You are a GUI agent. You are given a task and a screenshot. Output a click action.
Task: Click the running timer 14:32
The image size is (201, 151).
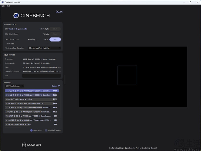(46, 39)
